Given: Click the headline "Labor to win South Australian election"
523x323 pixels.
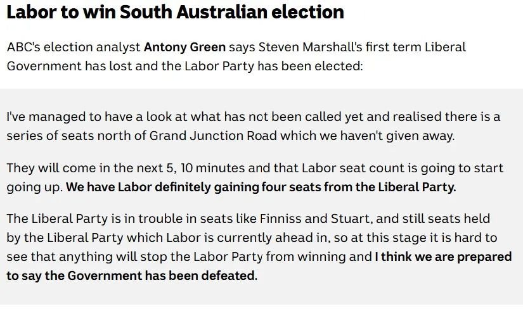Looking at the screenshot, I should click(x=175, y=12).
